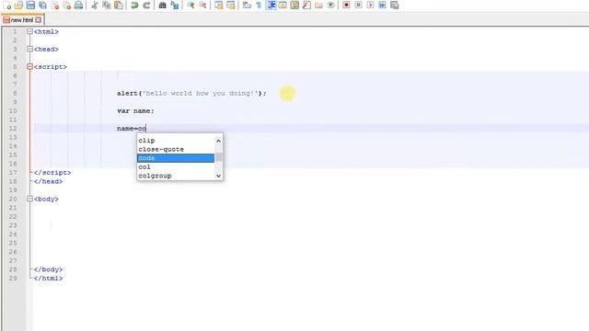Collapse the <script> block fold marker
The image size is (589, 331).
click(29, 67)
